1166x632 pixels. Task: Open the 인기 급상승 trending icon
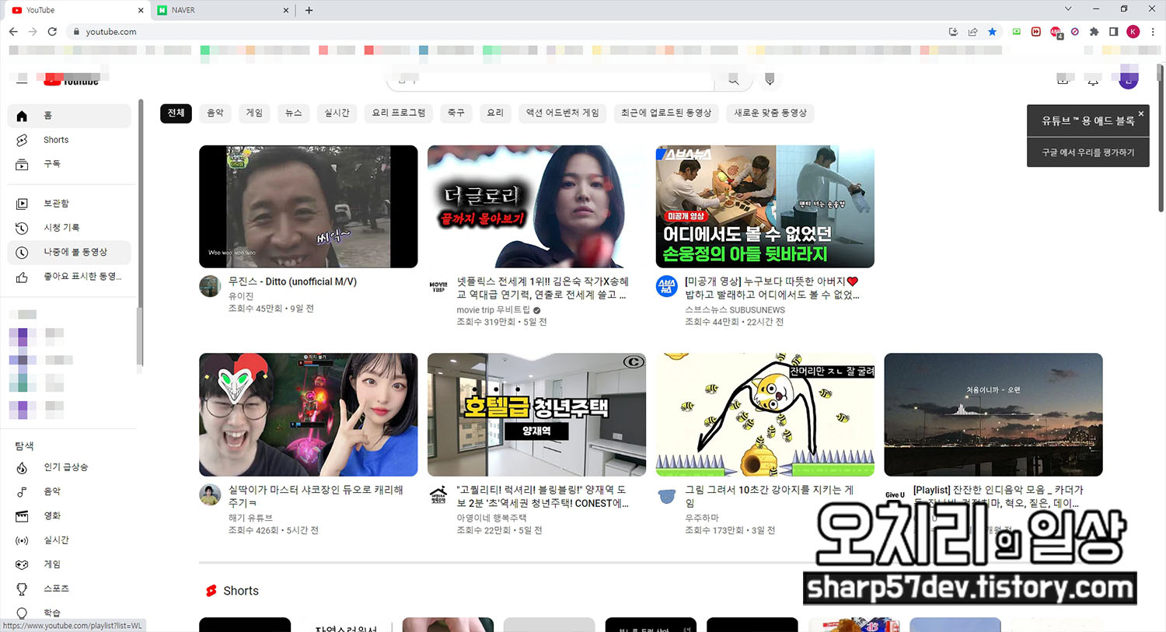pyautogui.click(x=22, y=467)
